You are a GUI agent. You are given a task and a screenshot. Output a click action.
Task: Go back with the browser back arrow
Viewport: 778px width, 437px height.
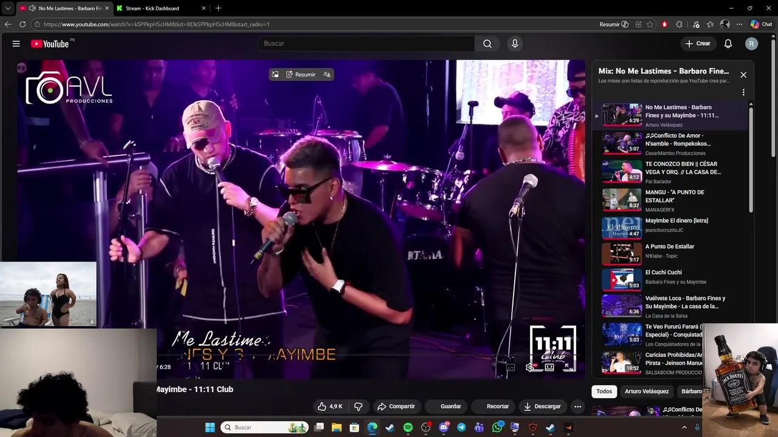click(8, 24)
